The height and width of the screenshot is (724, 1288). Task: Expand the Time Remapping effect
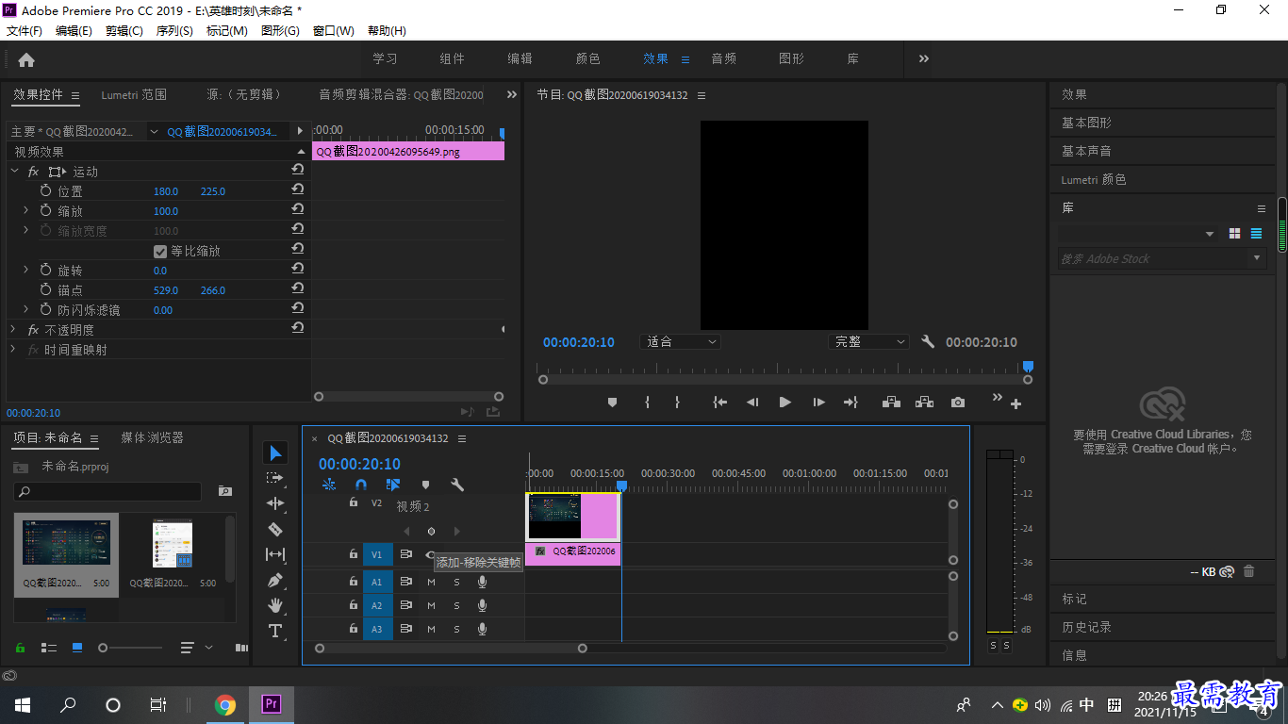13,349
